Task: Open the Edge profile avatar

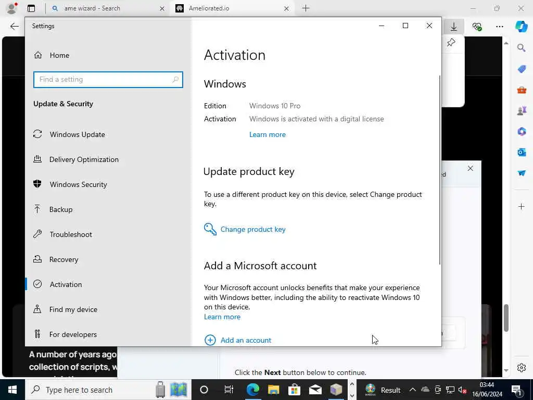Action: (x=11, y=8)
